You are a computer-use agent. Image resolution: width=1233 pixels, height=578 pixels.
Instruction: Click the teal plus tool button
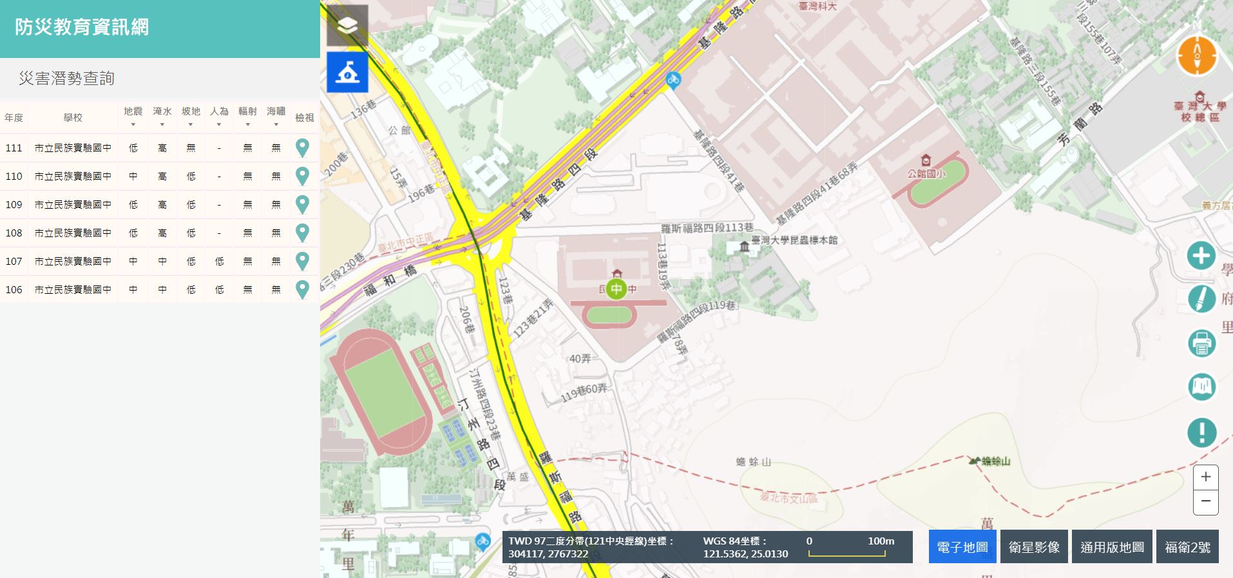[x=1201, y=256]
